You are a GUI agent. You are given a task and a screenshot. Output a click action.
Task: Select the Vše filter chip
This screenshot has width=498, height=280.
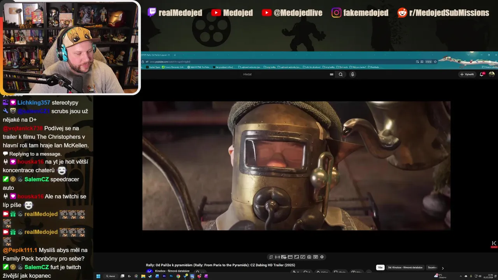pos(380,268)
